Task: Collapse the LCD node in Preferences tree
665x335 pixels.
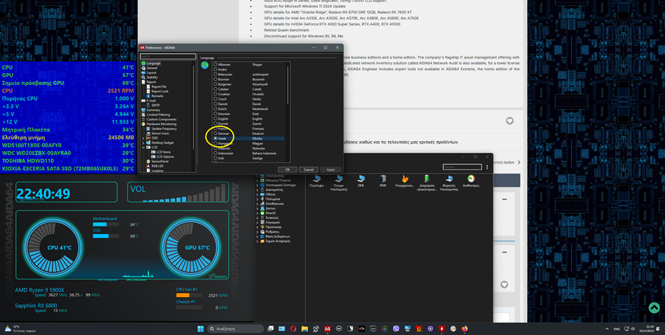Action: 143,147
